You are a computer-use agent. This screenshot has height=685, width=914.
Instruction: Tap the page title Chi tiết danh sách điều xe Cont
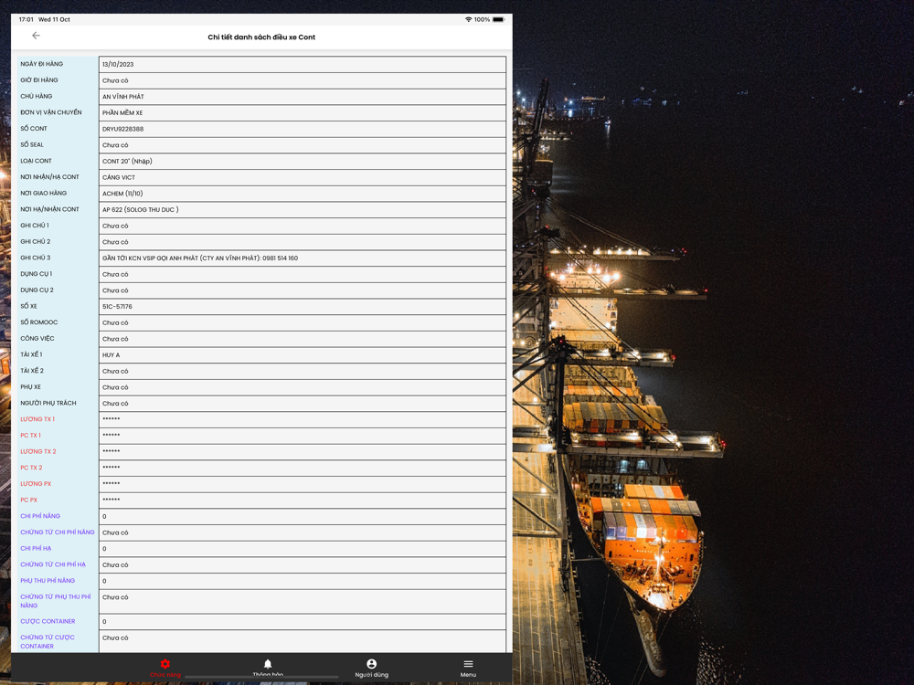pyautogui.click(x=261, y=37)
